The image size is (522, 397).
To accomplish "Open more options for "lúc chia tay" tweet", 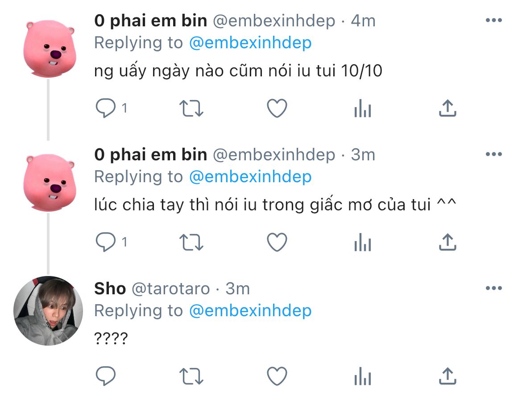I will point(494,154).
